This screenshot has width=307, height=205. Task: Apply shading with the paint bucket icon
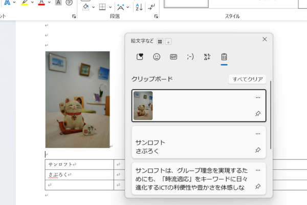[x=85, y=7]
